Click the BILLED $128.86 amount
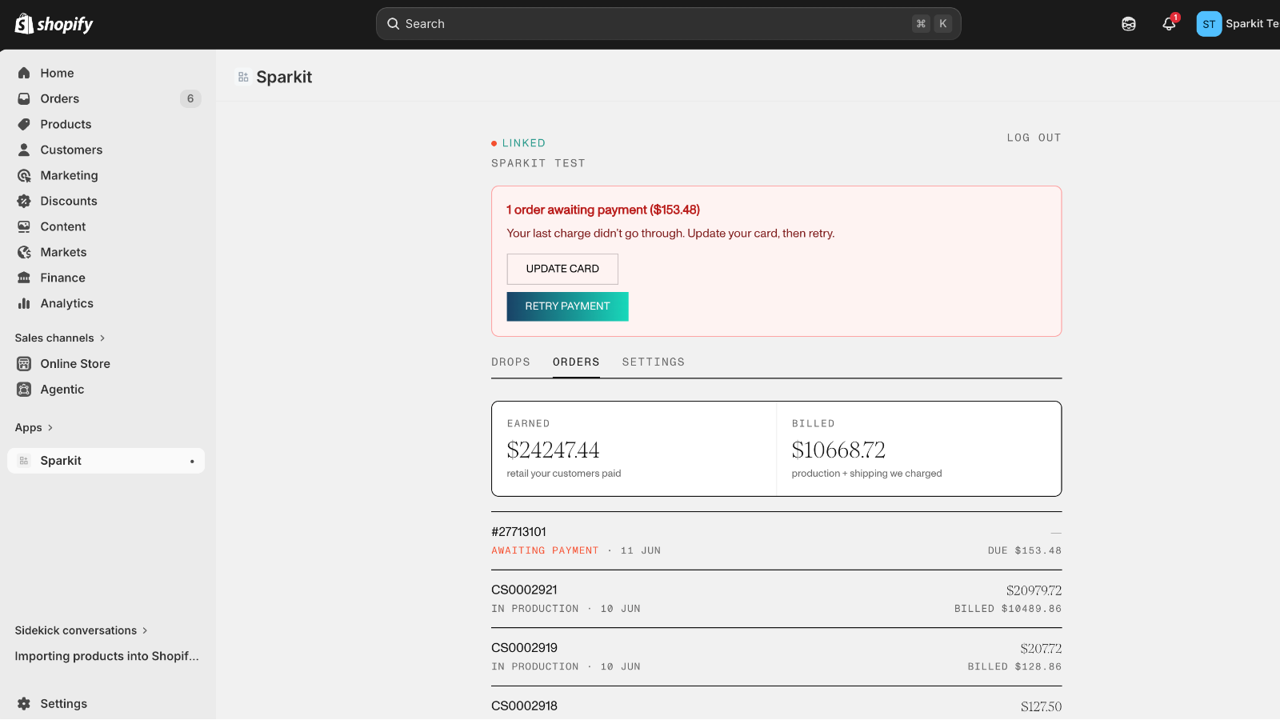Image resolution: width=1280 pixels, height=720 pixels. [x=1014, y=666]
